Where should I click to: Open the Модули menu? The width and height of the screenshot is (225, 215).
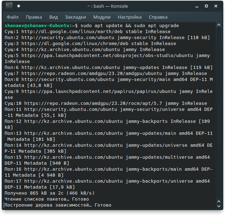pos(102,17)
